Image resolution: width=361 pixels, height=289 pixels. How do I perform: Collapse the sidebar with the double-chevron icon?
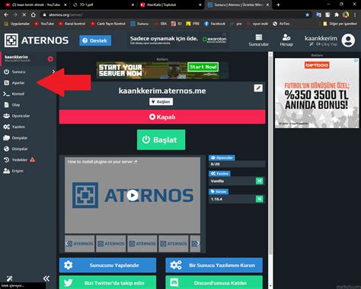(x=46, y=278)
